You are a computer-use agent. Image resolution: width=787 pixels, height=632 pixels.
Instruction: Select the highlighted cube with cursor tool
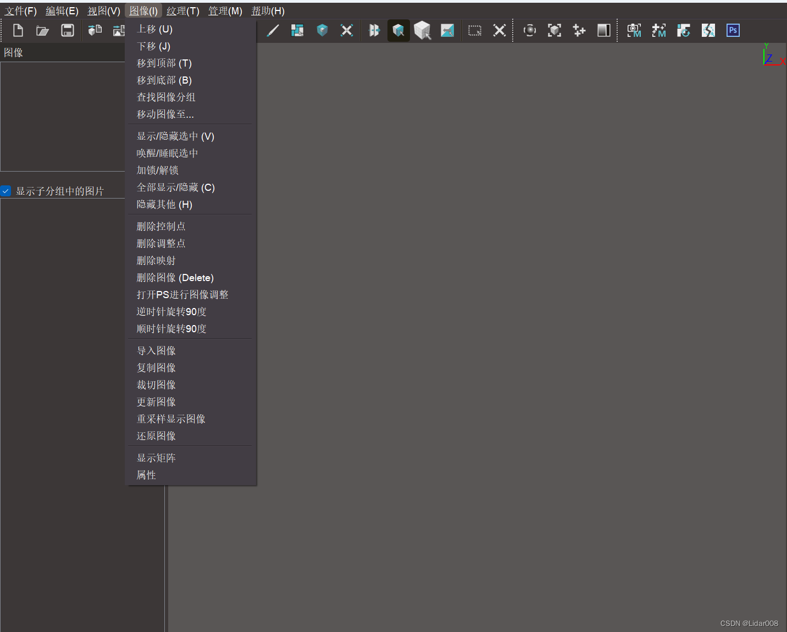pos(398,30)
